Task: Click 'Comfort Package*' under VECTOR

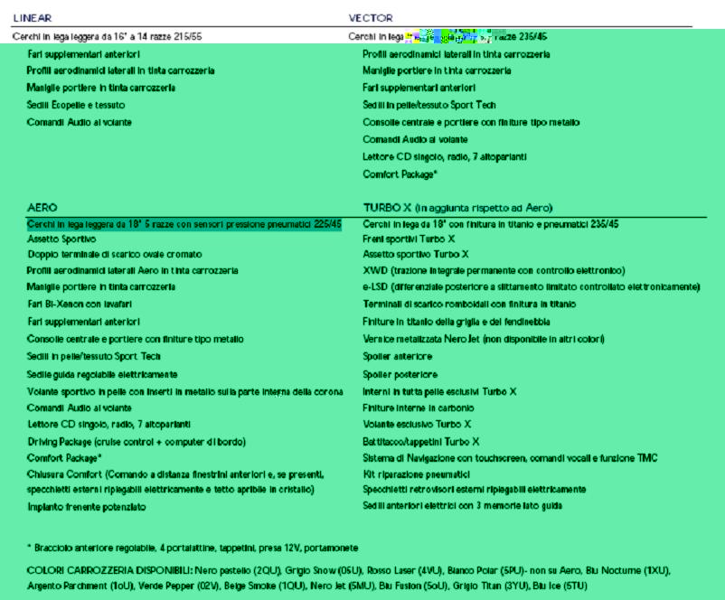Action: pos(400,173)
